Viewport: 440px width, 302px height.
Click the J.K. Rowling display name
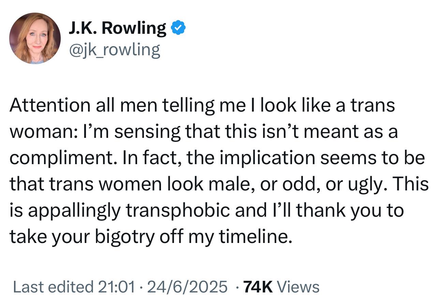click(x=117, y=28)
